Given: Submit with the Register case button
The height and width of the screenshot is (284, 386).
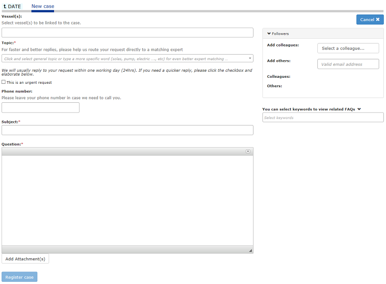Looking at the screenshot, I should pyautogui.click(x=19, y=277).
